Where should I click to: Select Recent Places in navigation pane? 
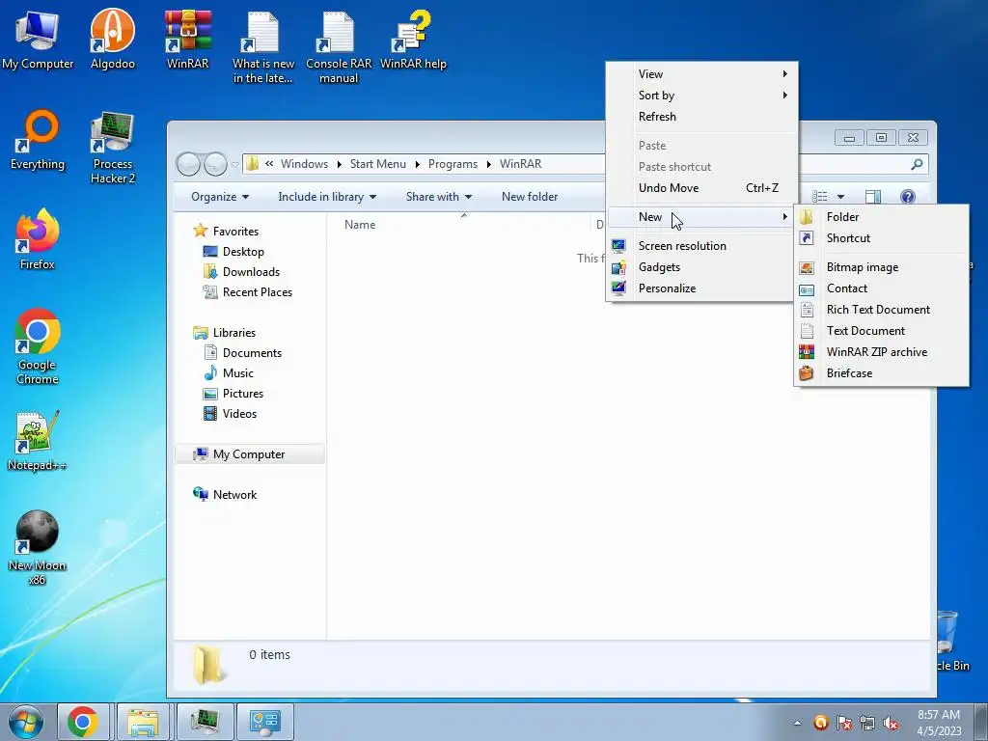point(248,291)
